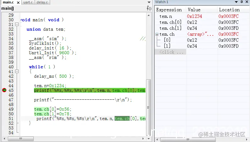
Task: Click the __asm( "sim" ) line
Action: pos(48,39)
